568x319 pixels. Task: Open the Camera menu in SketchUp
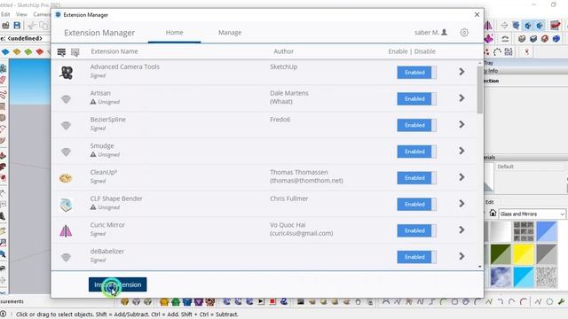[x=42, y=14]
